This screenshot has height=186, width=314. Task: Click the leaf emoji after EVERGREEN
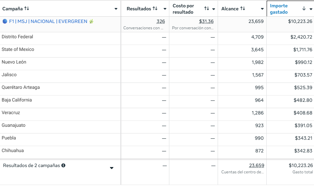91,21
